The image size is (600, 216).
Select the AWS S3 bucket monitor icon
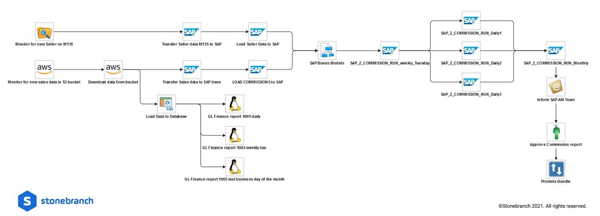[x=44, y=69]
